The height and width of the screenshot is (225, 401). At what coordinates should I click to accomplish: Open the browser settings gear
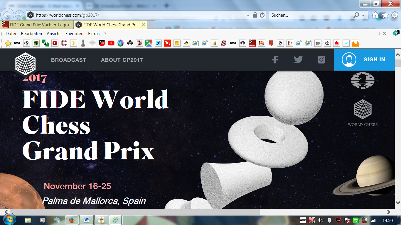pos(395,15)
